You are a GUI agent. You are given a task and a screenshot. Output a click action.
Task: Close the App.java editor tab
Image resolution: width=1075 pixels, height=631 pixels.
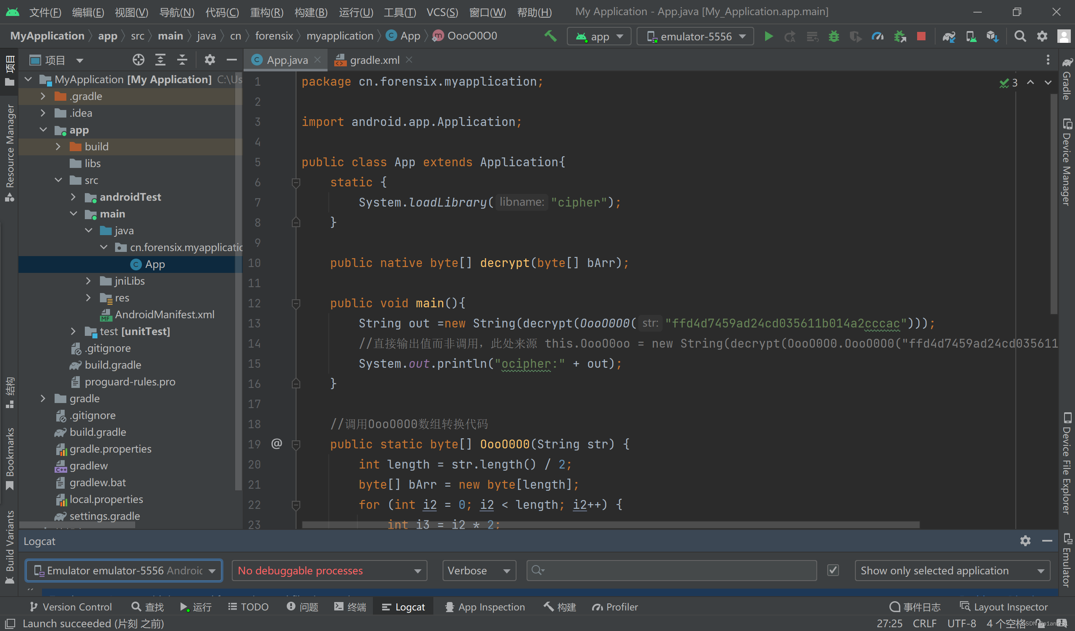(317, 60)
